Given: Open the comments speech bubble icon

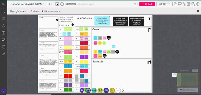Looking at the screenshot, I should coord(180,4).
